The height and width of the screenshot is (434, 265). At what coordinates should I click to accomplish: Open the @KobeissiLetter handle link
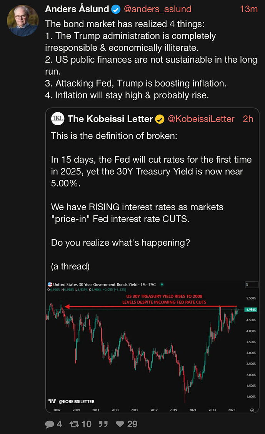[x=200, y=119]
